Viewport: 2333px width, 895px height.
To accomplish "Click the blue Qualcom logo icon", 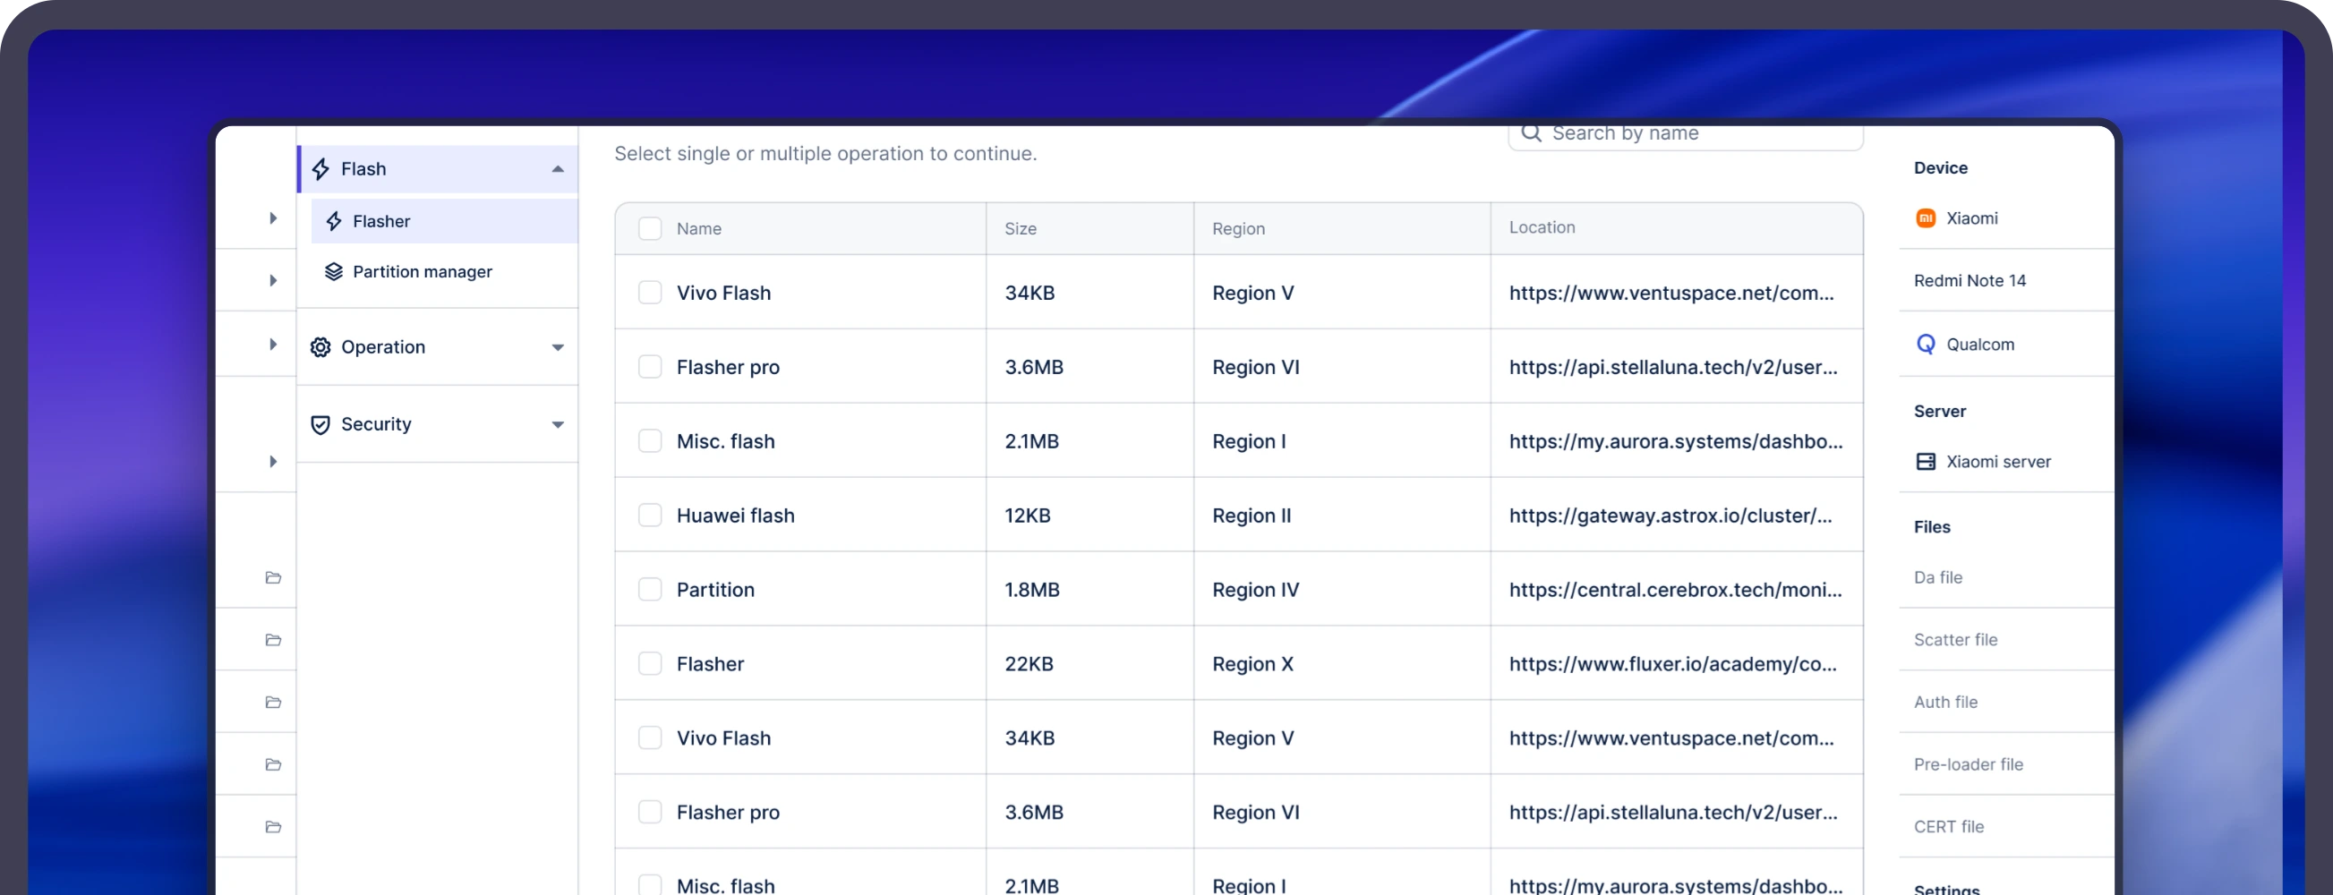I will [1927, 345].
